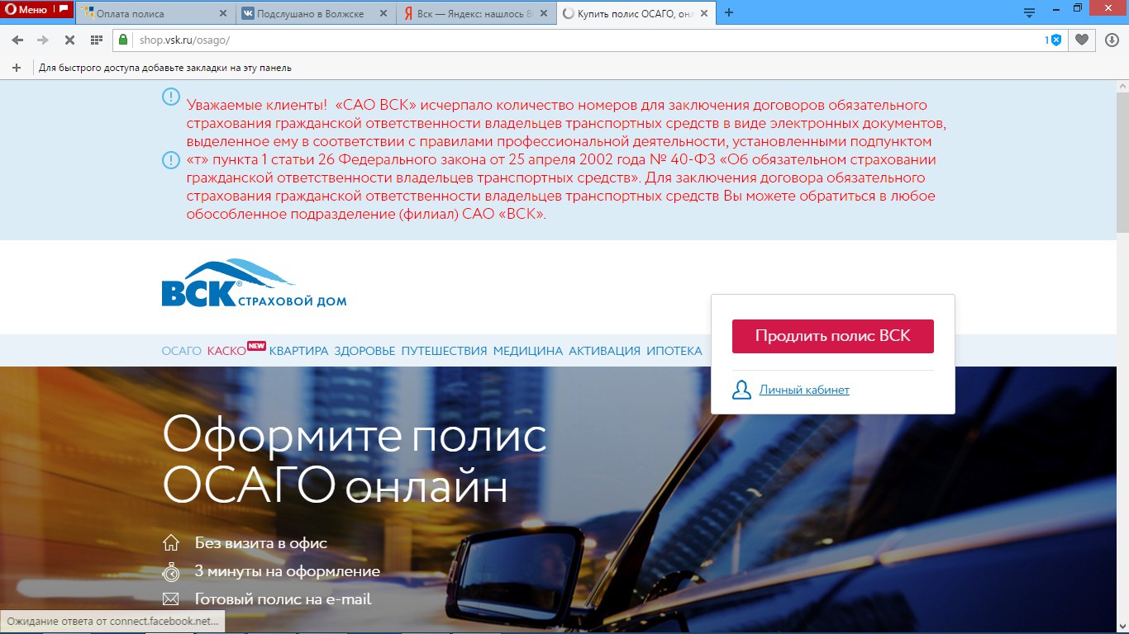Click the envelope icon beside Готовый полис
Image resolution: width=1129 pixels, height=634 pixels.
point(171,599)
